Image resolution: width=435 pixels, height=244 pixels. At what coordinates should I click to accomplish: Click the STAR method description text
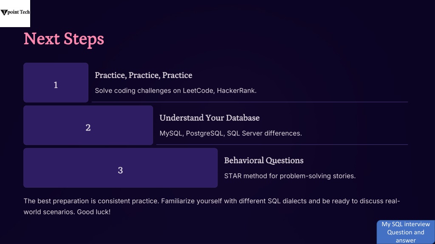pyautogui.click(x=290, y=176)
